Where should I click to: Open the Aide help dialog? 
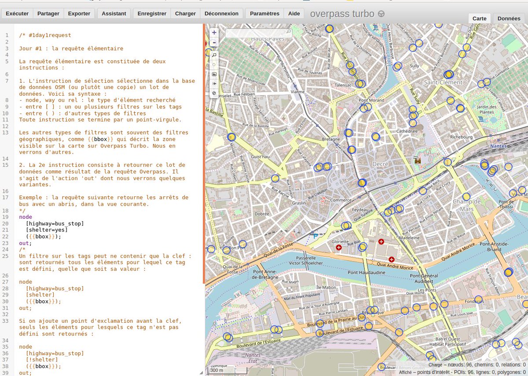(x=294, y=14)
